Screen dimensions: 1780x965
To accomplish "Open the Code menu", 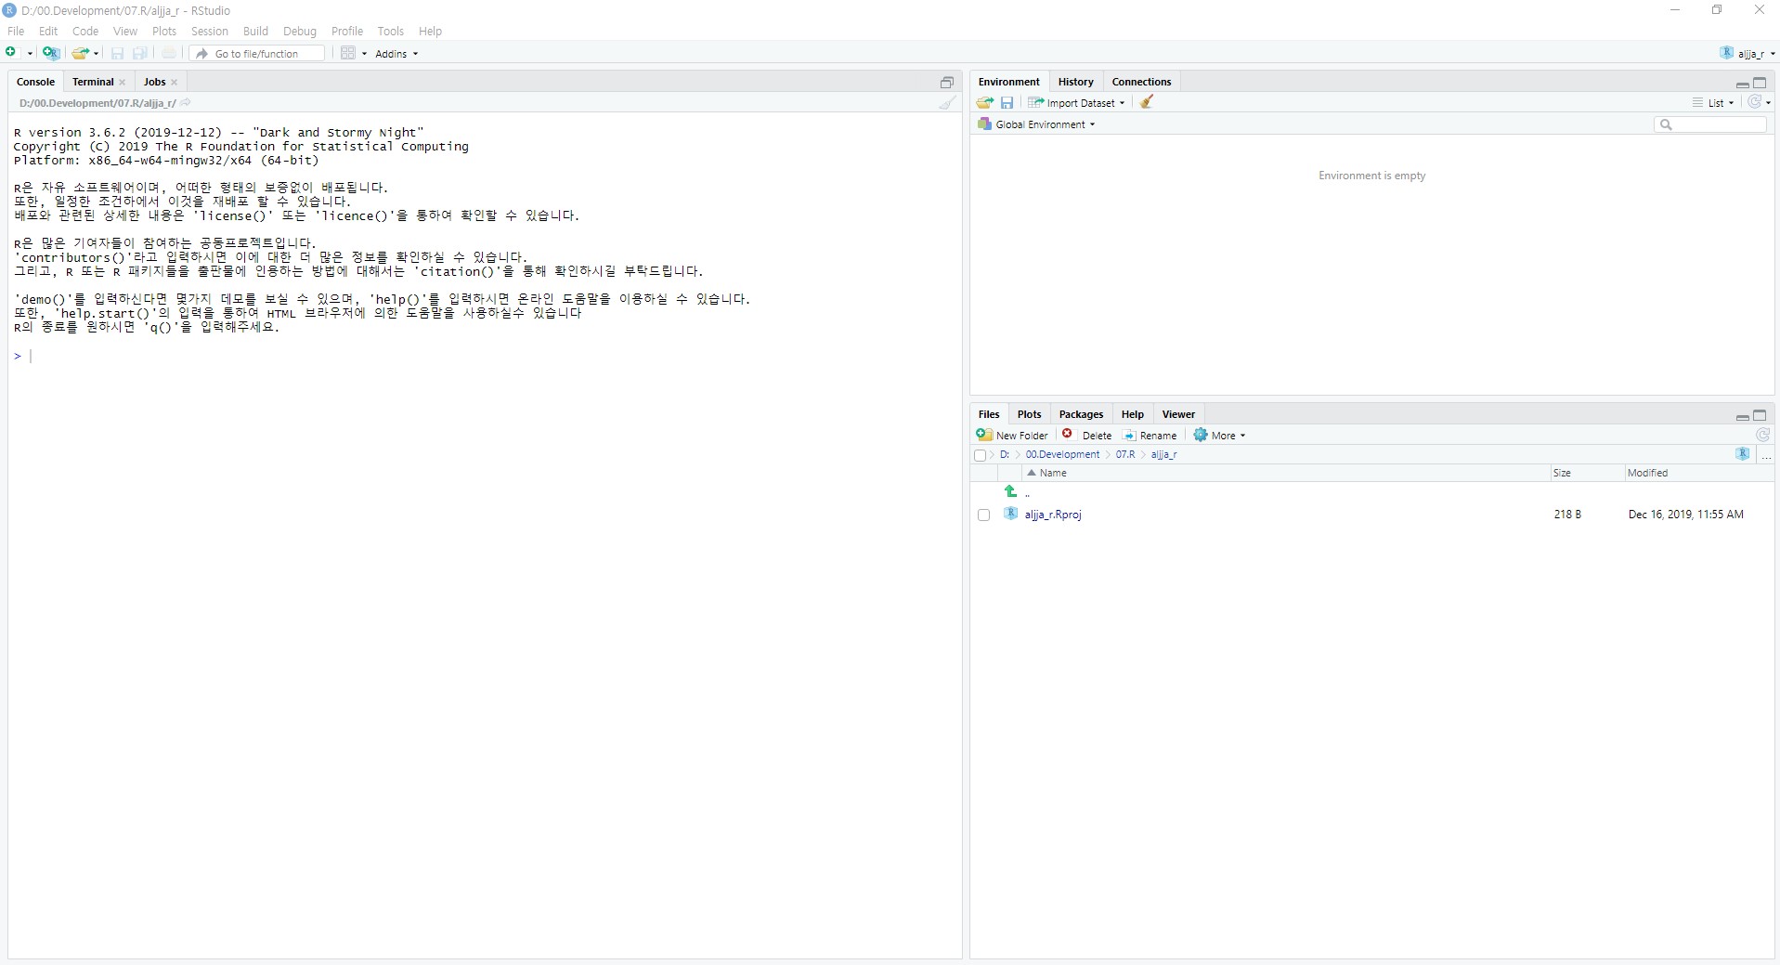I will [85, 31].
